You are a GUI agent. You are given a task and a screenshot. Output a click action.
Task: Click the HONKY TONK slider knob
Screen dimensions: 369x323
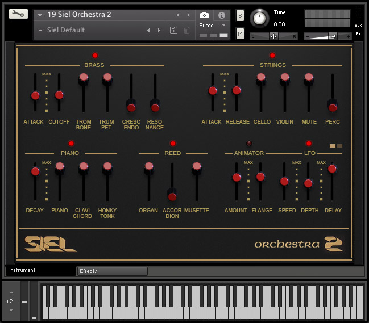tap(107, 166)
